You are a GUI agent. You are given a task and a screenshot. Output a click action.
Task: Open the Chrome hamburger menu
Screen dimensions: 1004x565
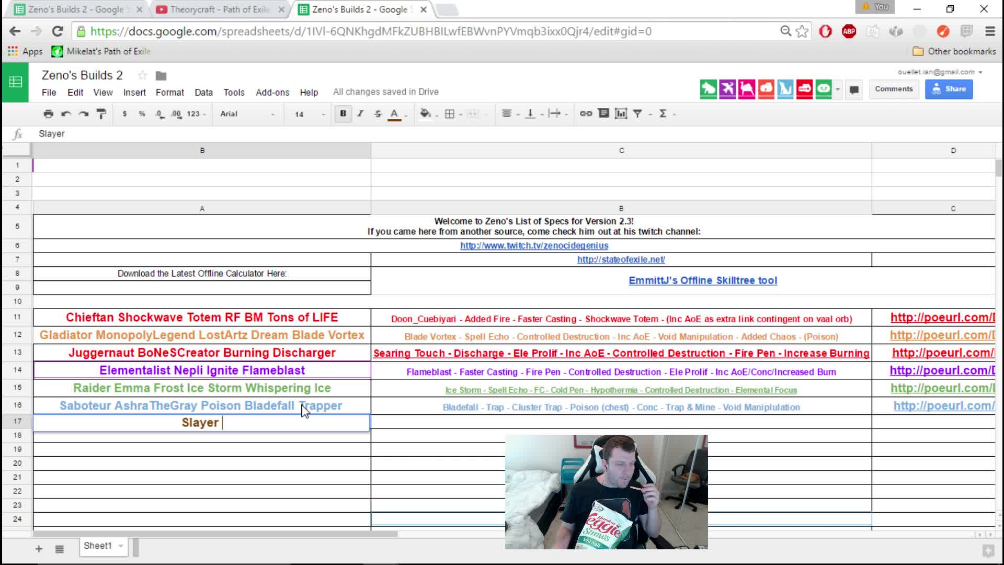tap(990, 31)
